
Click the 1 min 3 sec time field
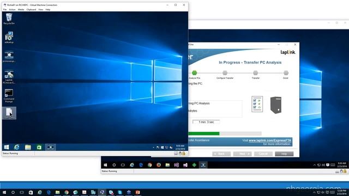coord(206,122)
